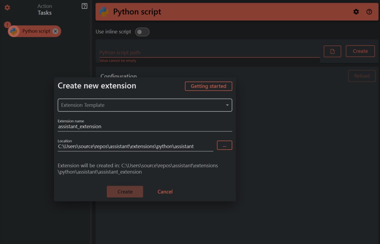The width and height of the screenshot is (380, 244).
Task: Expand the Extension Template selection list
Action: pyautogui.click(x=227, y=105)
